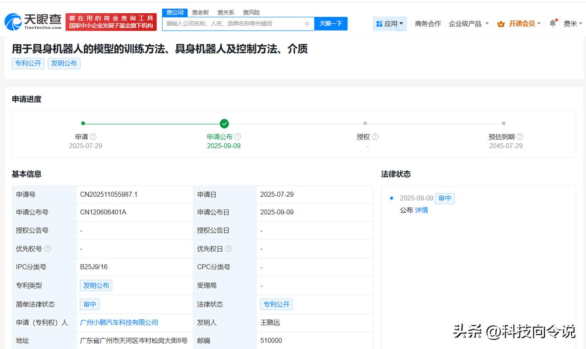Click the VIP crown icon
586x349 pixels.
[501, 24]
